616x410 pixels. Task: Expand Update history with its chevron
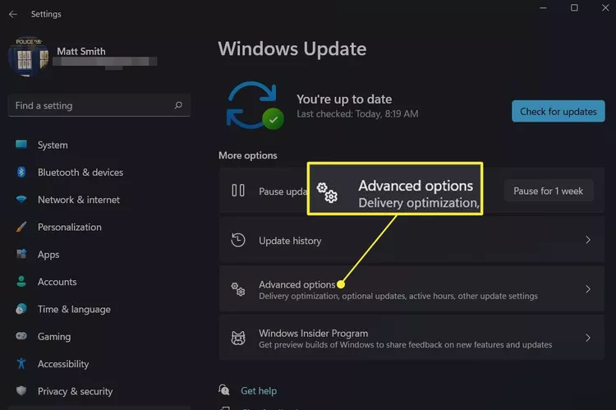(587, 241)
